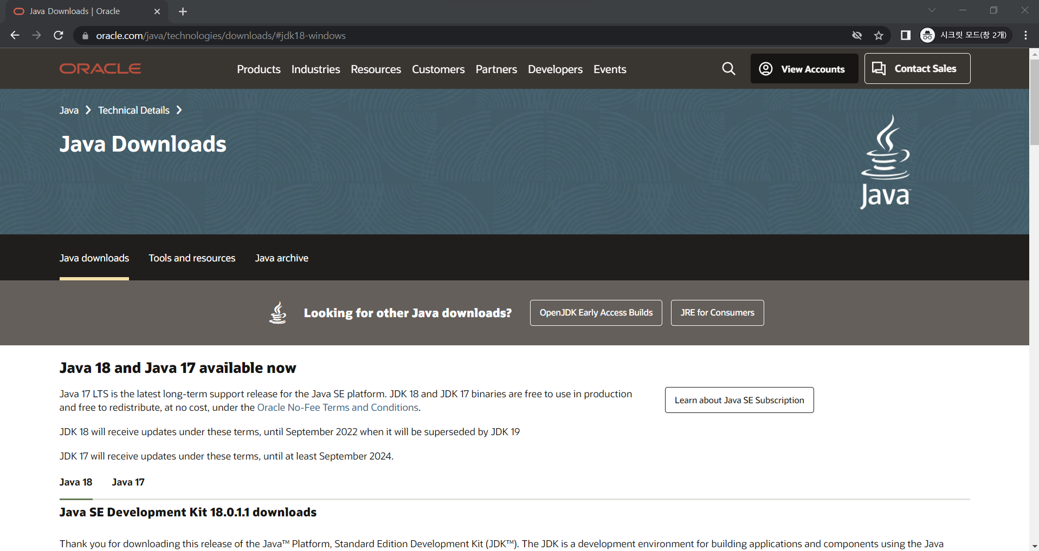Viewport: 1039px width, 551px height.
Task: Open the Chrome three-dot menu
Action: tap(1025, 35)
